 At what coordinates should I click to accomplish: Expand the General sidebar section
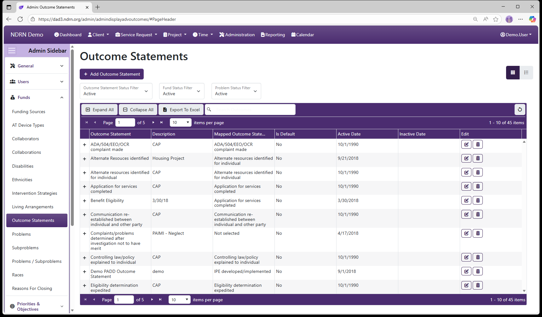pyautogui.click(x=37, y=66)
